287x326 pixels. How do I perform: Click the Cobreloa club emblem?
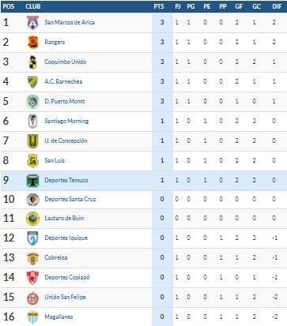pos(32,258)
